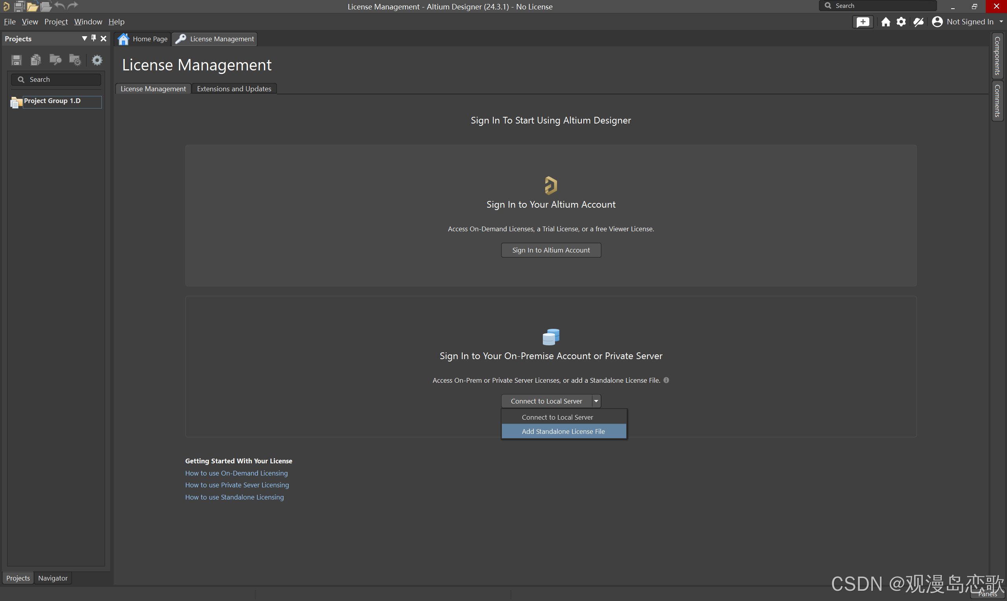
Task: Toggle the Projects panel pin icon
Action: coord(94,38)
